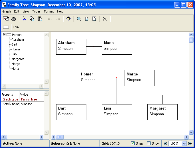Click the Family Tree value cell
This screenshot has width=195, height=148.
pos(32,99)
